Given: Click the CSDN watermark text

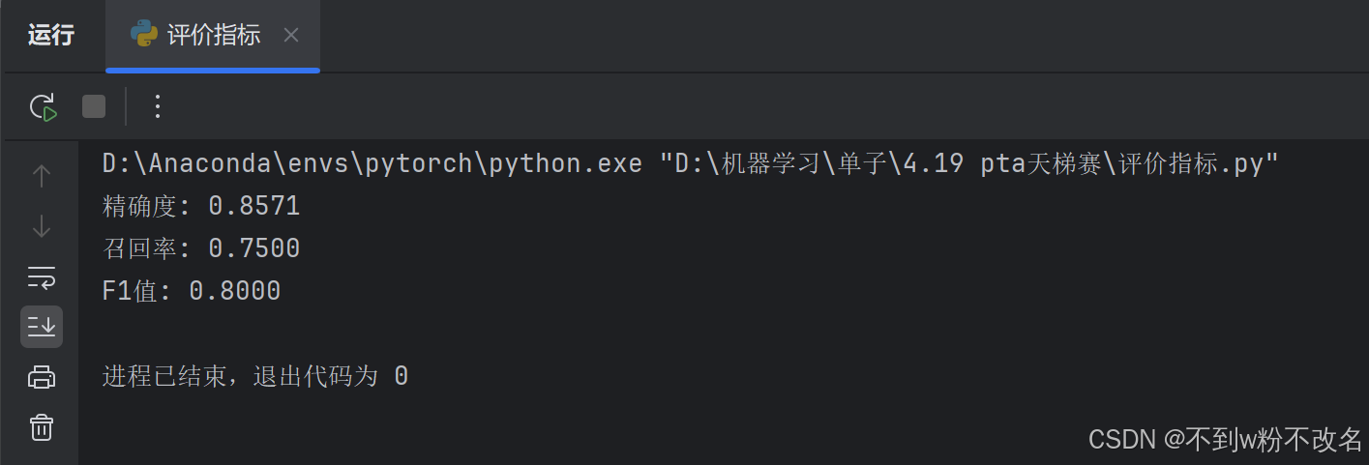Looking at the screenshot, I should (1226, 440).
